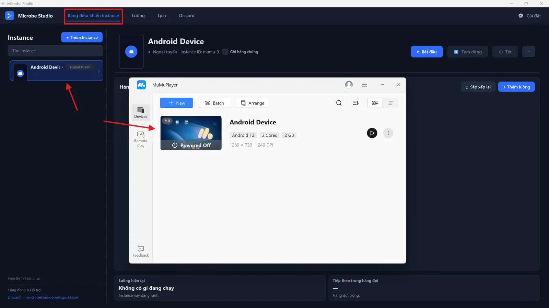Screen dimensions: 549x308
Task: Open the Discord support link
Action: 14,297
